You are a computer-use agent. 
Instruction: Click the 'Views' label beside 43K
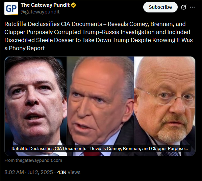click(74, 172)
